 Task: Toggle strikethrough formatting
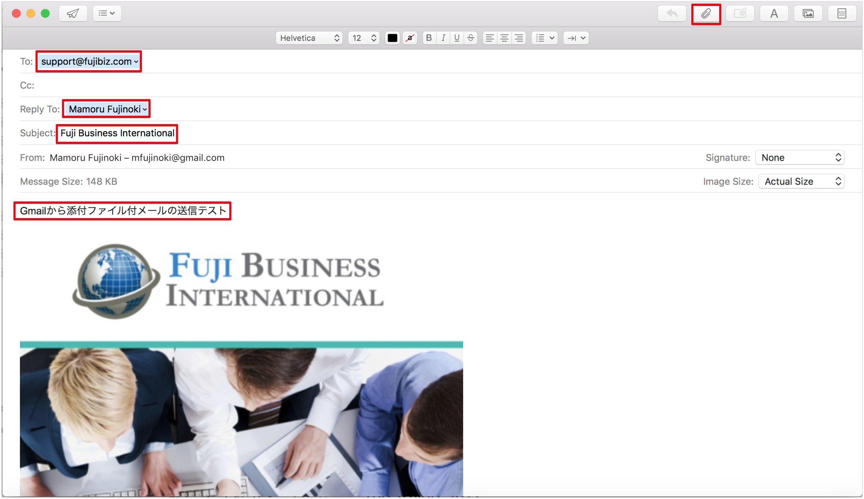[470, 38]
